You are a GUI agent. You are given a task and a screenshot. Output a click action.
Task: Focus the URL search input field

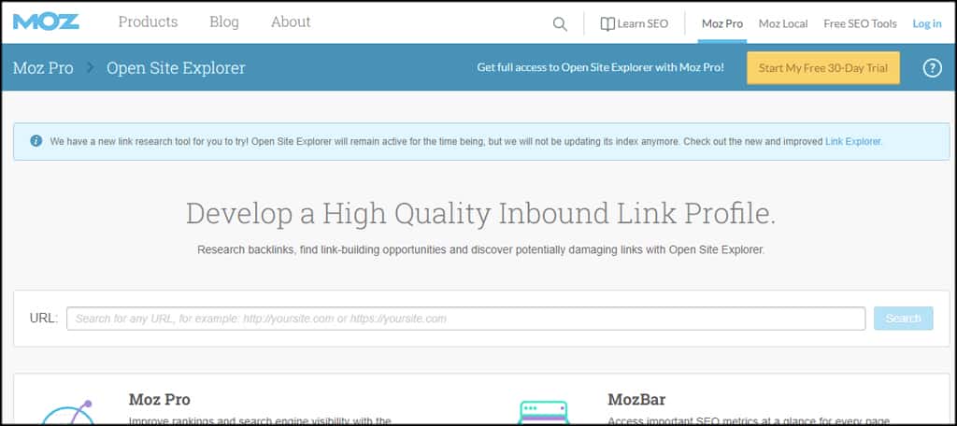coord(465,319)
